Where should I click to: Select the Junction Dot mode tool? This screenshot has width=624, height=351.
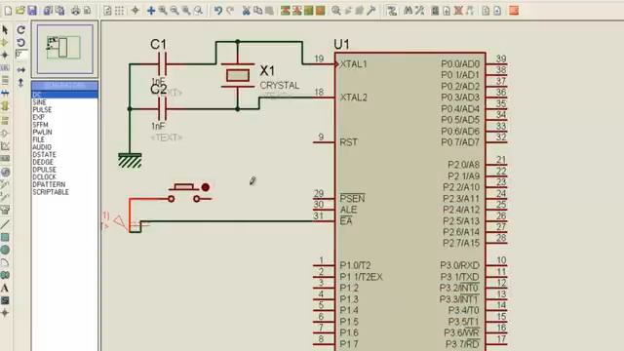point(5,55)
